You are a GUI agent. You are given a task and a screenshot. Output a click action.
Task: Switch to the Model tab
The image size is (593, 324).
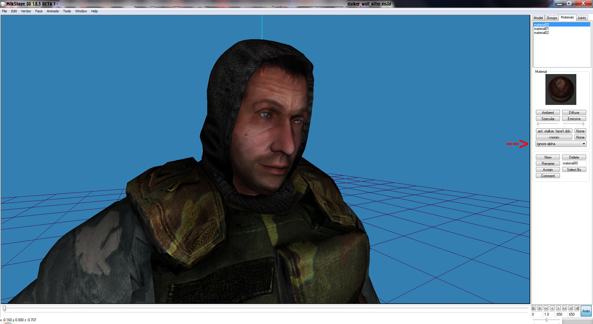pos(538,18)
